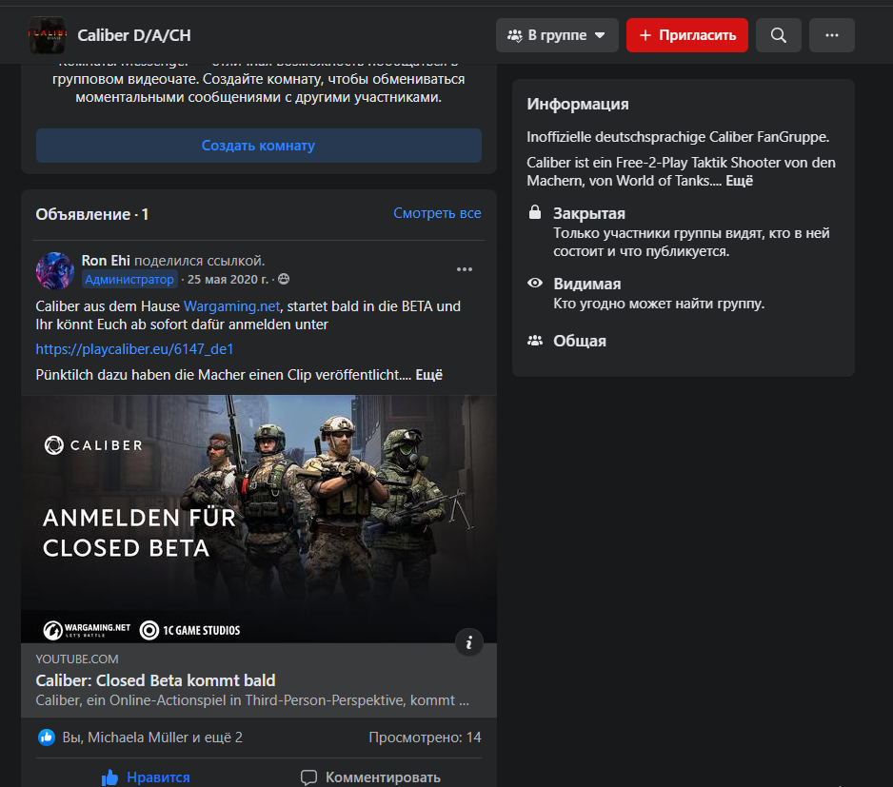This screenshot has height=787, width=893.
Task: Open the post date '25 мая 2020 г.'
Action: pos(228,279)
